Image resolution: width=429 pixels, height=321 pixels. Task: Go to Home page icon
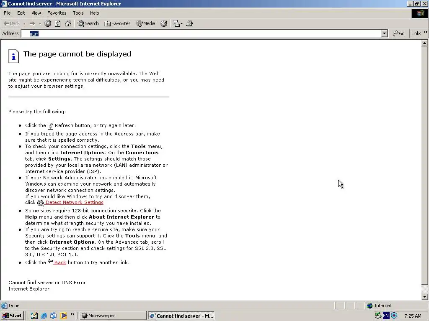(68, 23)
